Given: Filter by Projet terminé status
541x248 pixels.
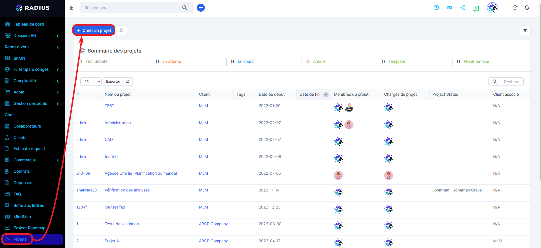Looking at the screenshot, I should click(x=476, y=61).
